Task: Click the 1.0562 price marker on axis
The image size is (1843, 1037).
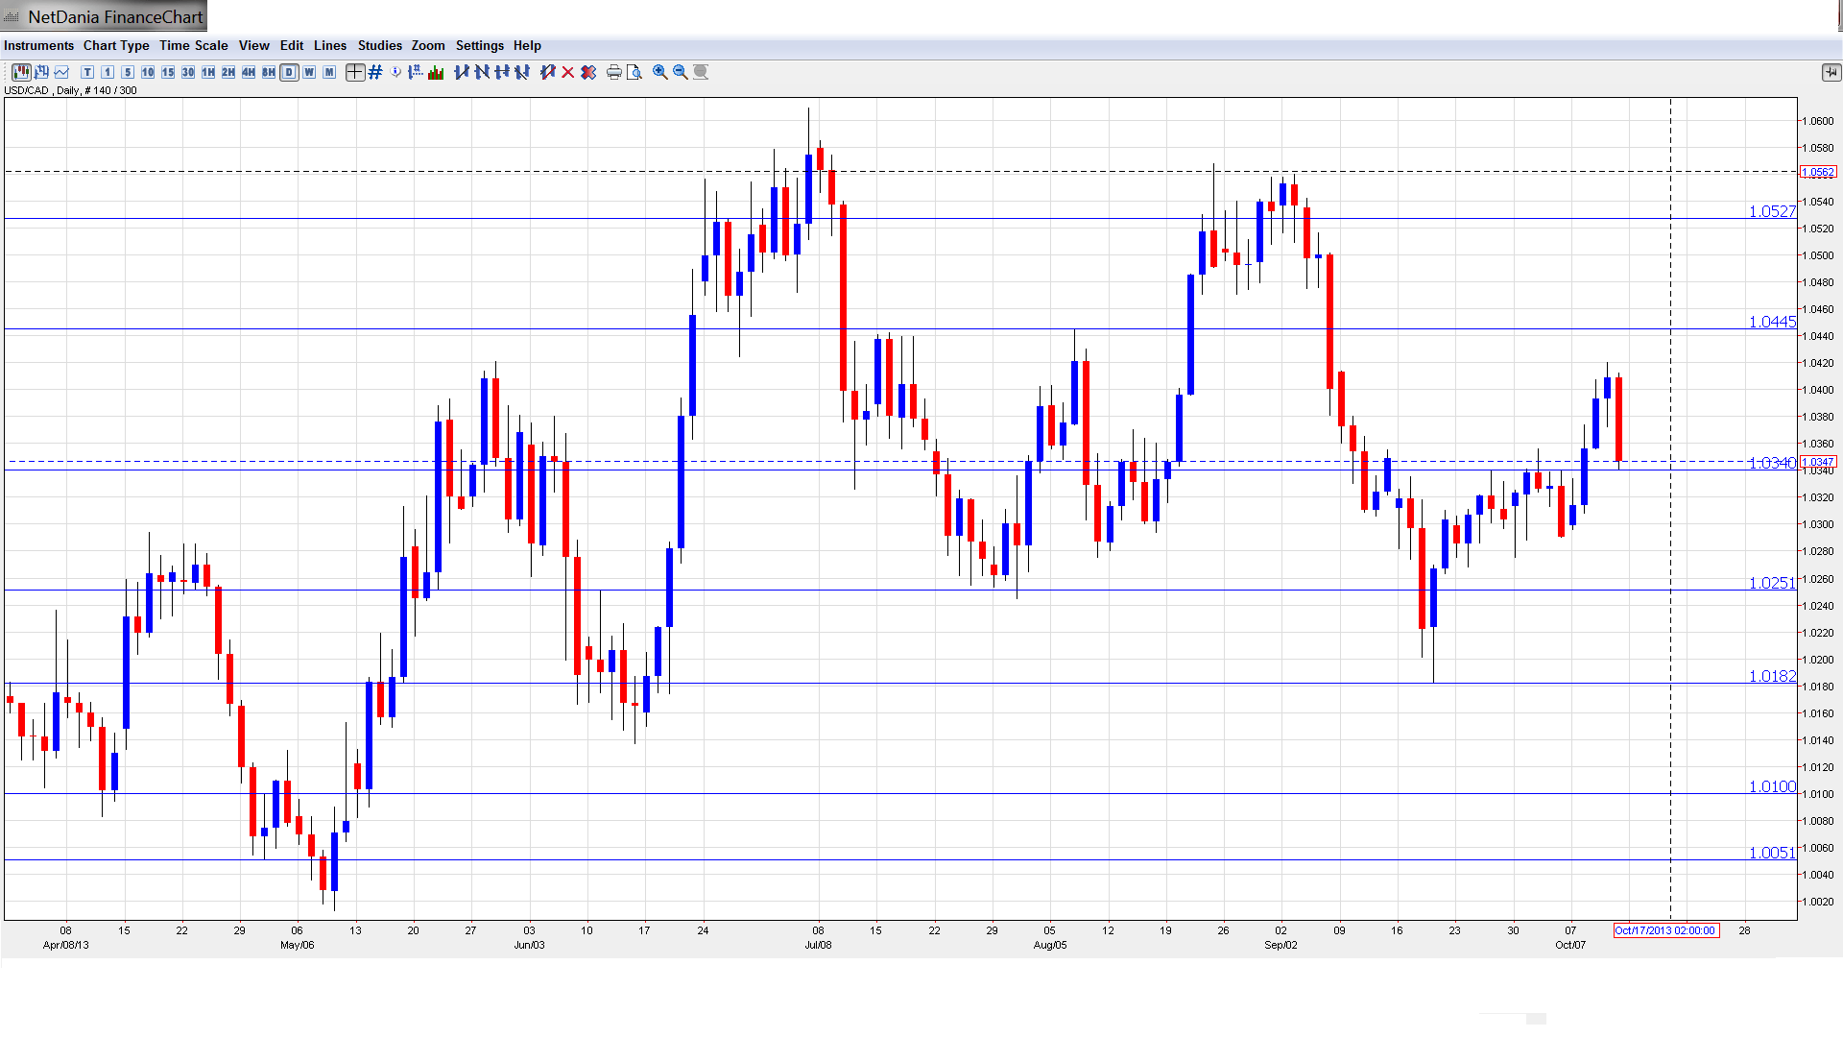Action: point(1818,172)
